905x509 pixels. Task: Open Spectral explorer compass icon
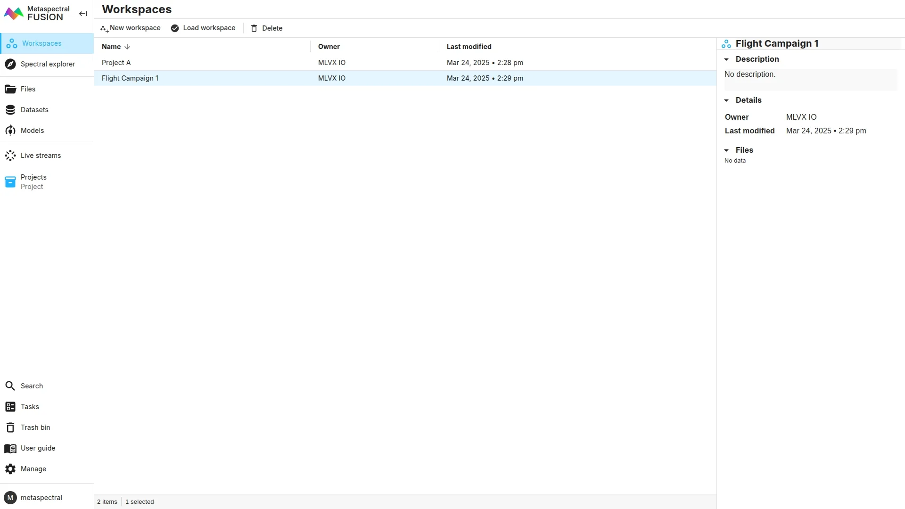(10, 64)
